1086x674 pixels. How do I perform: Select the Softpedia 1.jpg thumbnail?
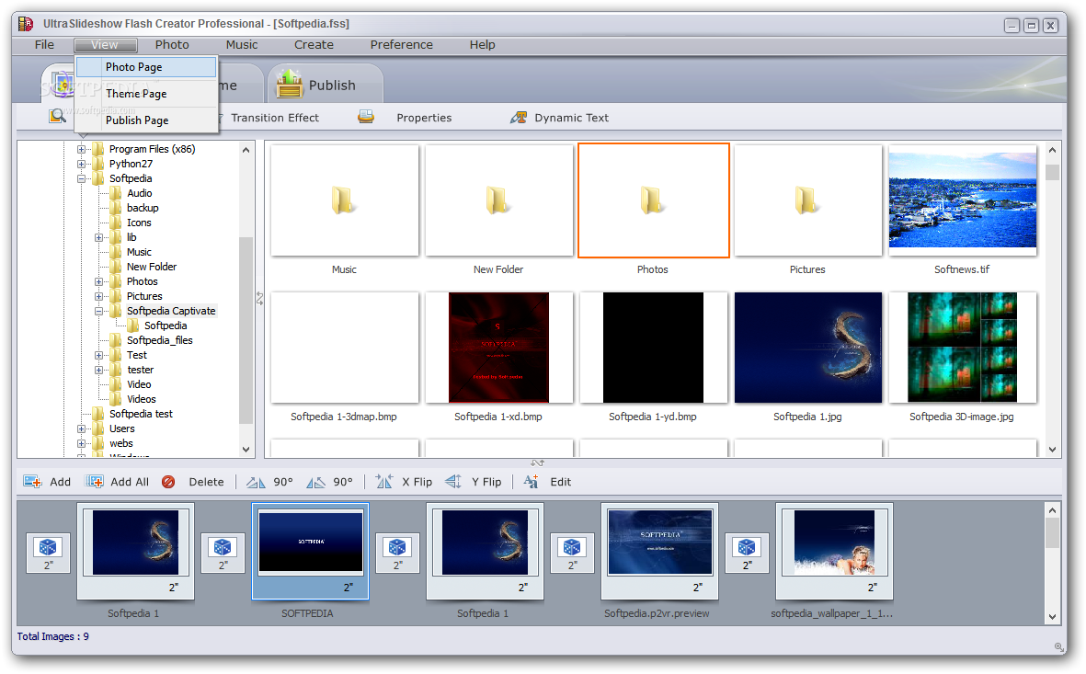point(807,348)
